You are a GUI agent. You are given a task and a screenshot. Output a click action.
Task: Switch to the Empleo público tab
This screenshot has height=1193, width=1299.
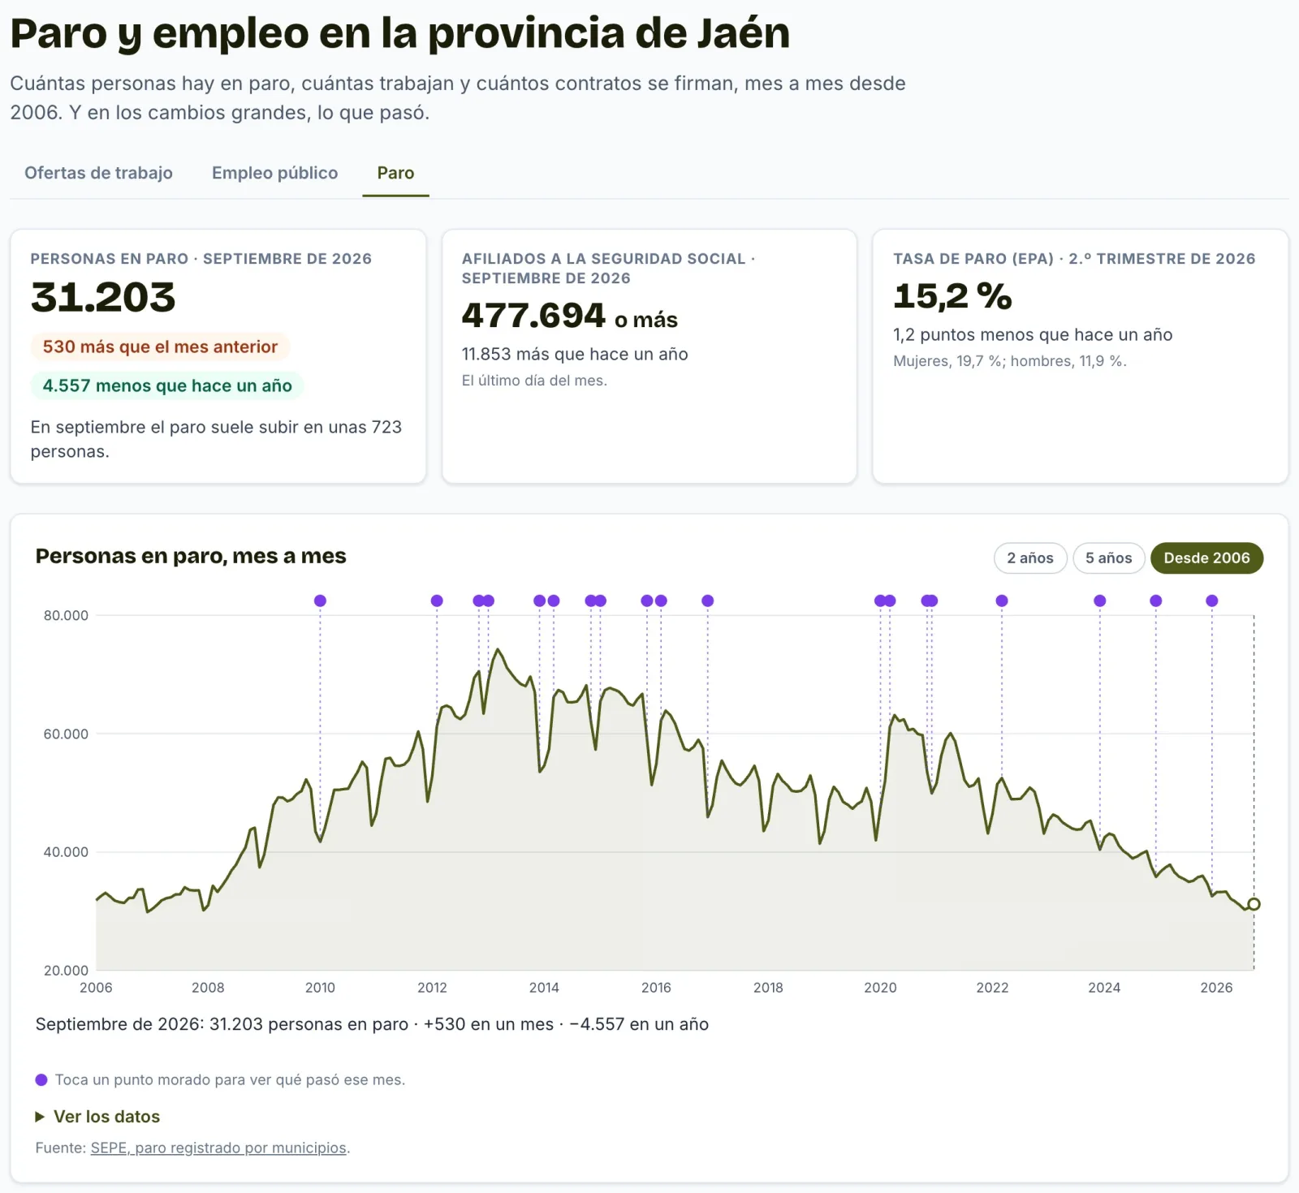[274, 173]
